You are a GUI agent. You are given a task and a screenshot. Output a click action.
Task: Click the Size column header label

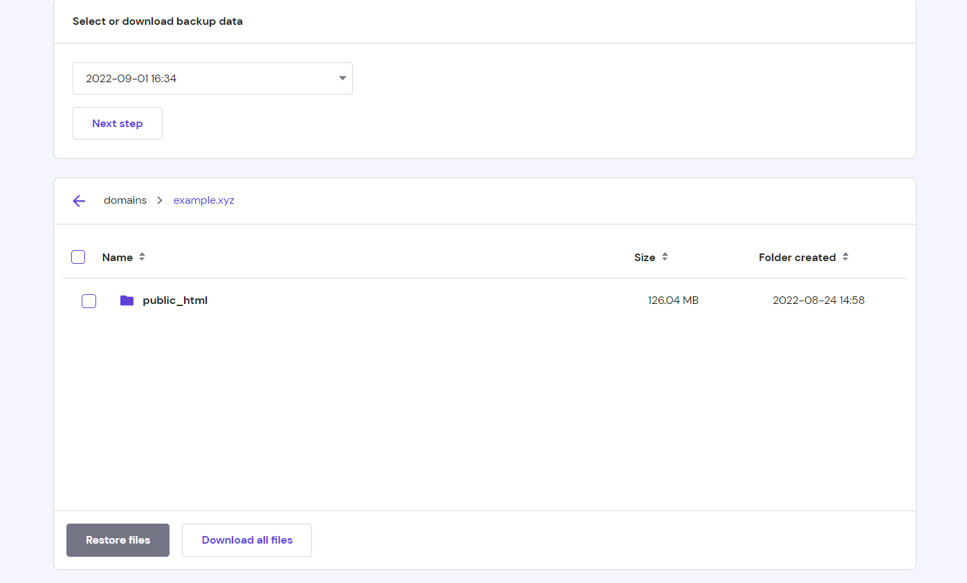click(645, 258)
